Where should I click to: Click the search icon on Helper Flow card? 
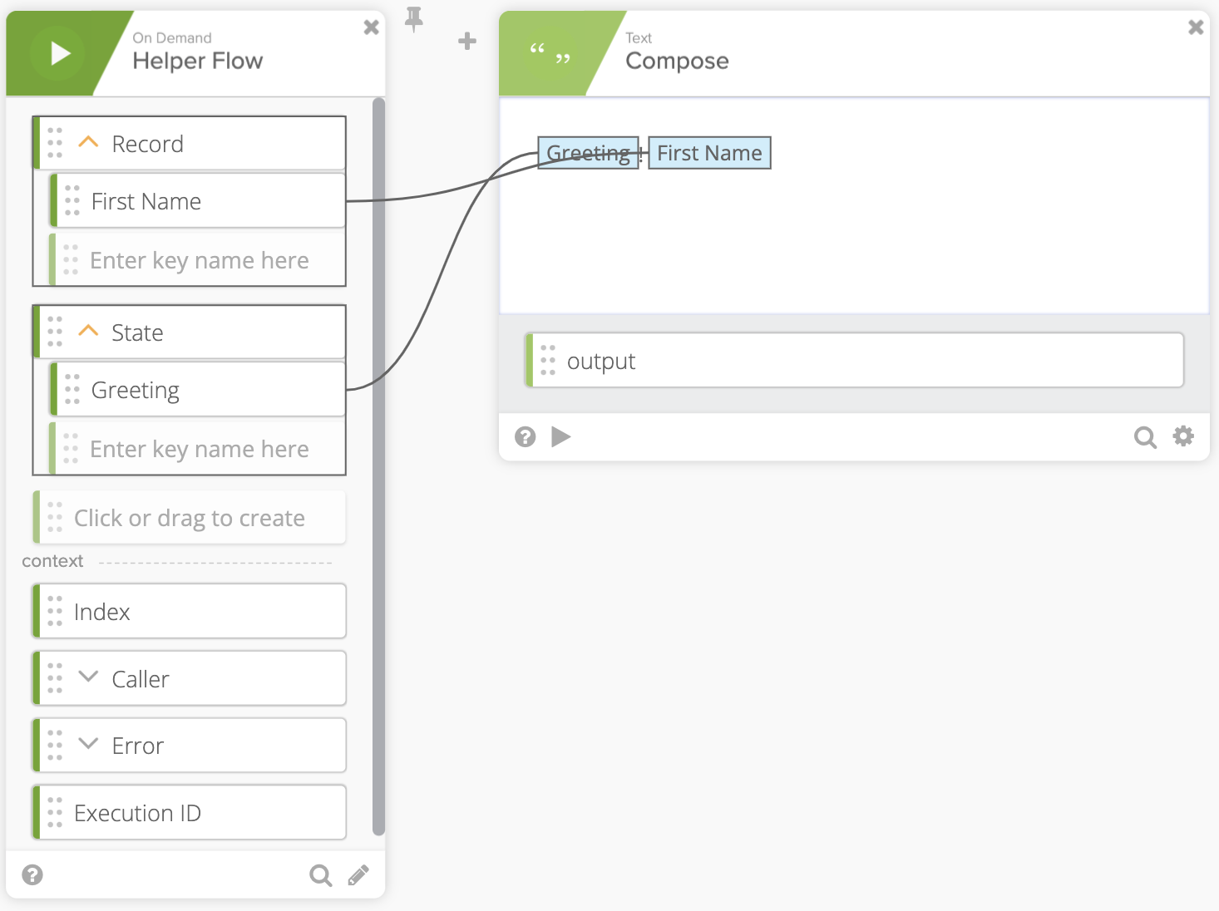pyautogui.click(x=320, y=875)
